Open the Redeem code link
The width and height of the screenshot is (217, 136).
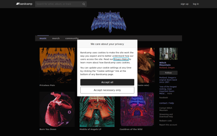[x=166, y=121]
